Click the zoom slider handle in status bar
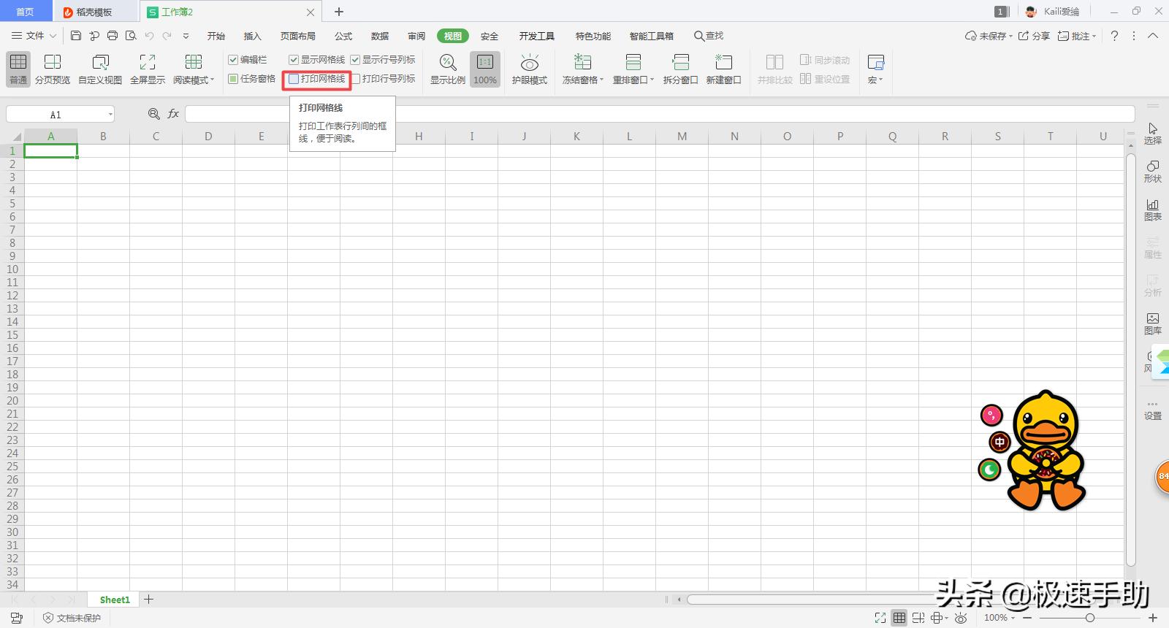 tap(1090, 618)
